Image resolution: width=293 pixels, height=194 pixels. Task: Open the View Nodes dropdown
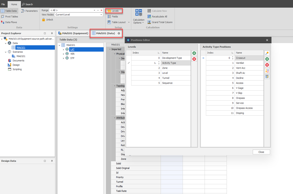pyautogui.click(x=101, y=15)
